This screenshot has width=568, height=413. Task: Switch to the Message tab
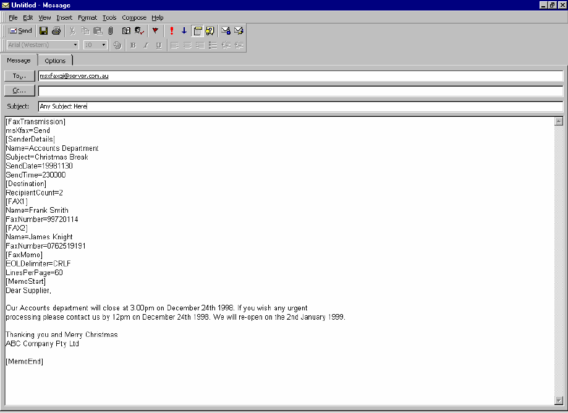(x=19, y=60)
